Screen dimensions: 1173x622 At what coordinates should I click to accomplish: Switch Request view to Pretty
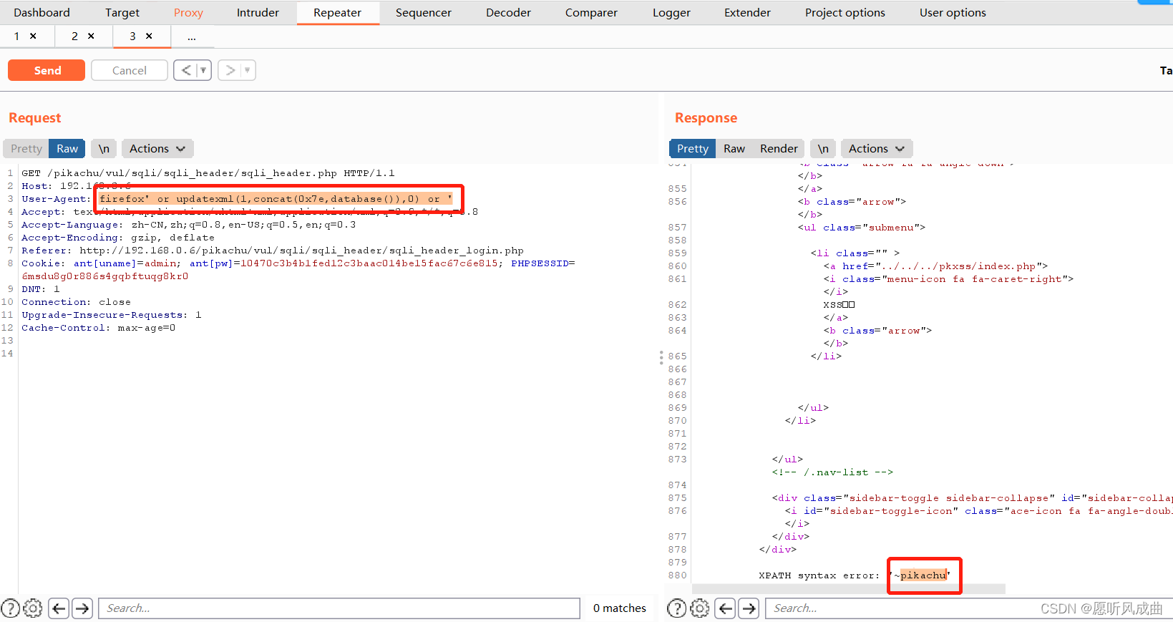coord(26,148)
